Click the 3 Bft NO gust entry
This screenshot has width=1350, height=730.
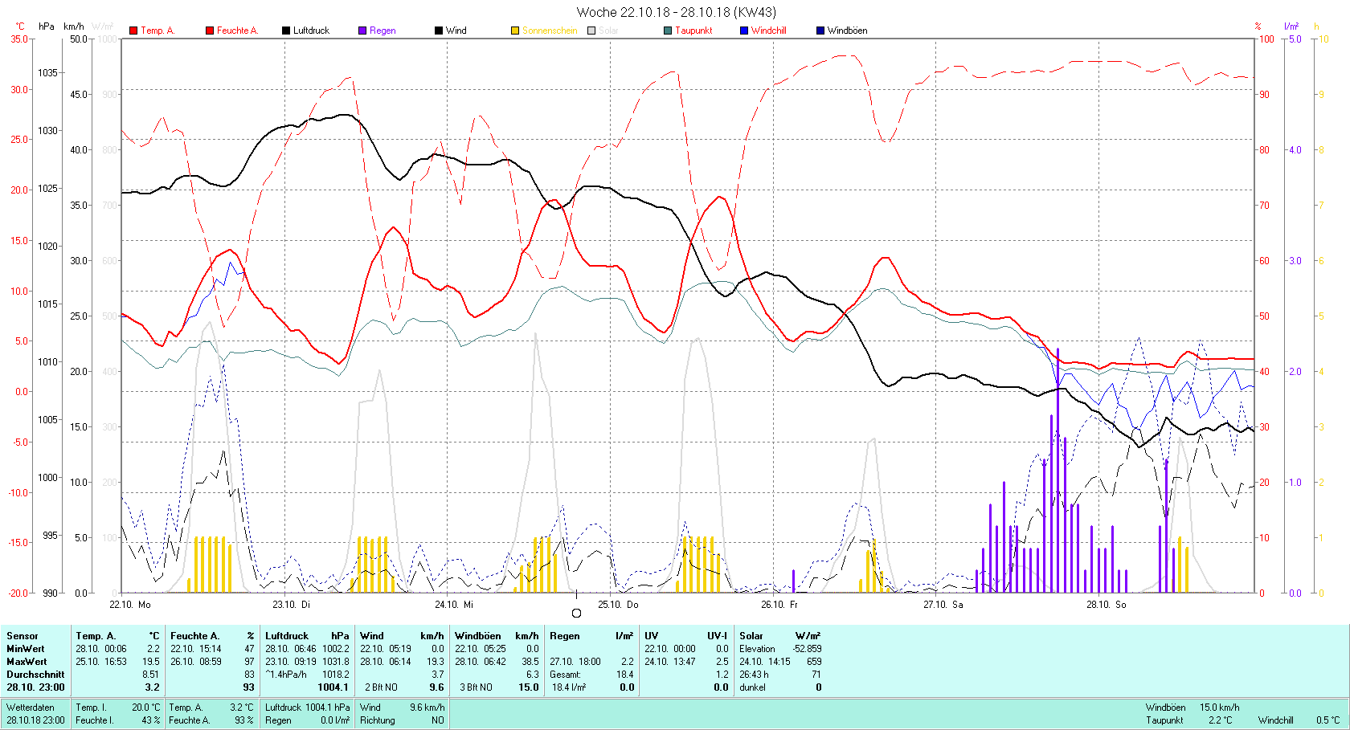click(476, 687)
